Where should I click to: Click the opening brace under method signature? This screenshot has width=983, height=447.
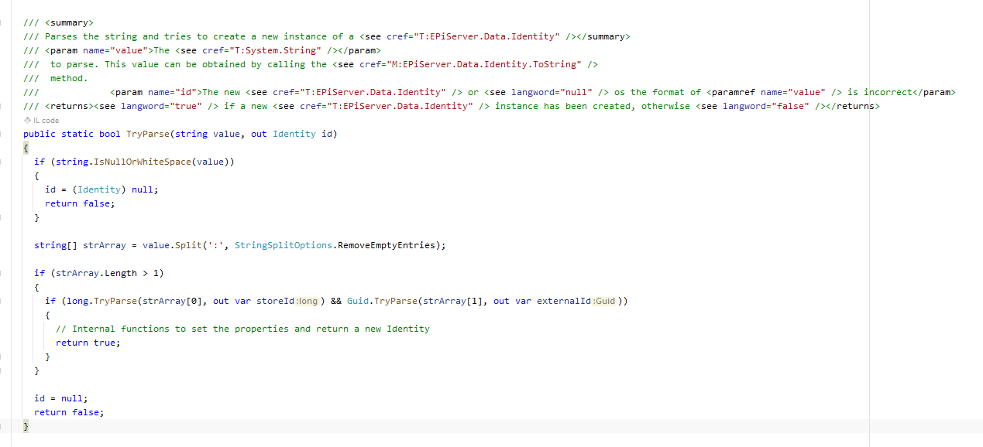coord(26,148)
